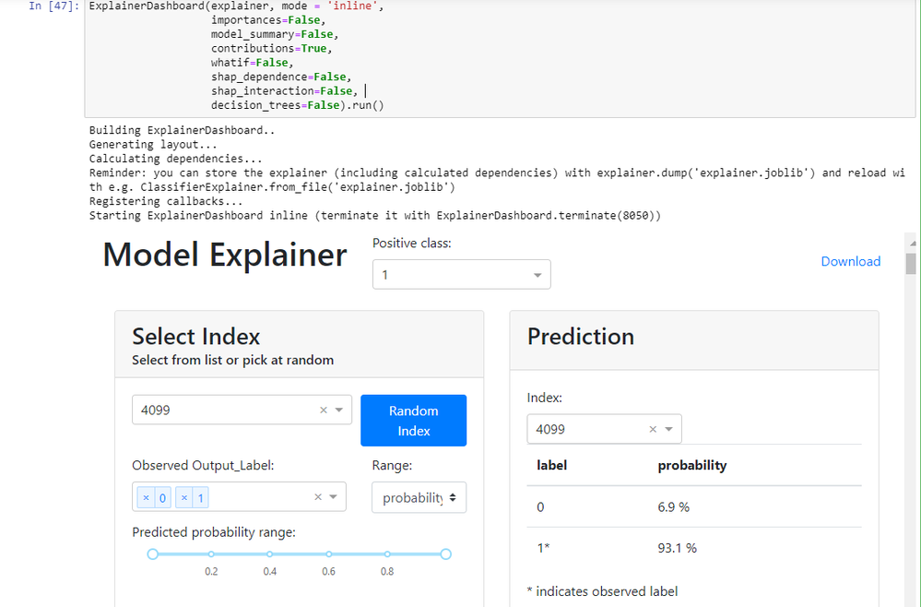Open the Range probability selector
921x607 pixels.
click(419, 498)
